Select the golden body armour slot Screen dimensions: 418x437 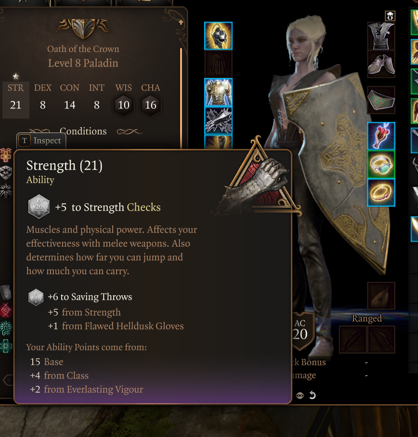[218, 92]
